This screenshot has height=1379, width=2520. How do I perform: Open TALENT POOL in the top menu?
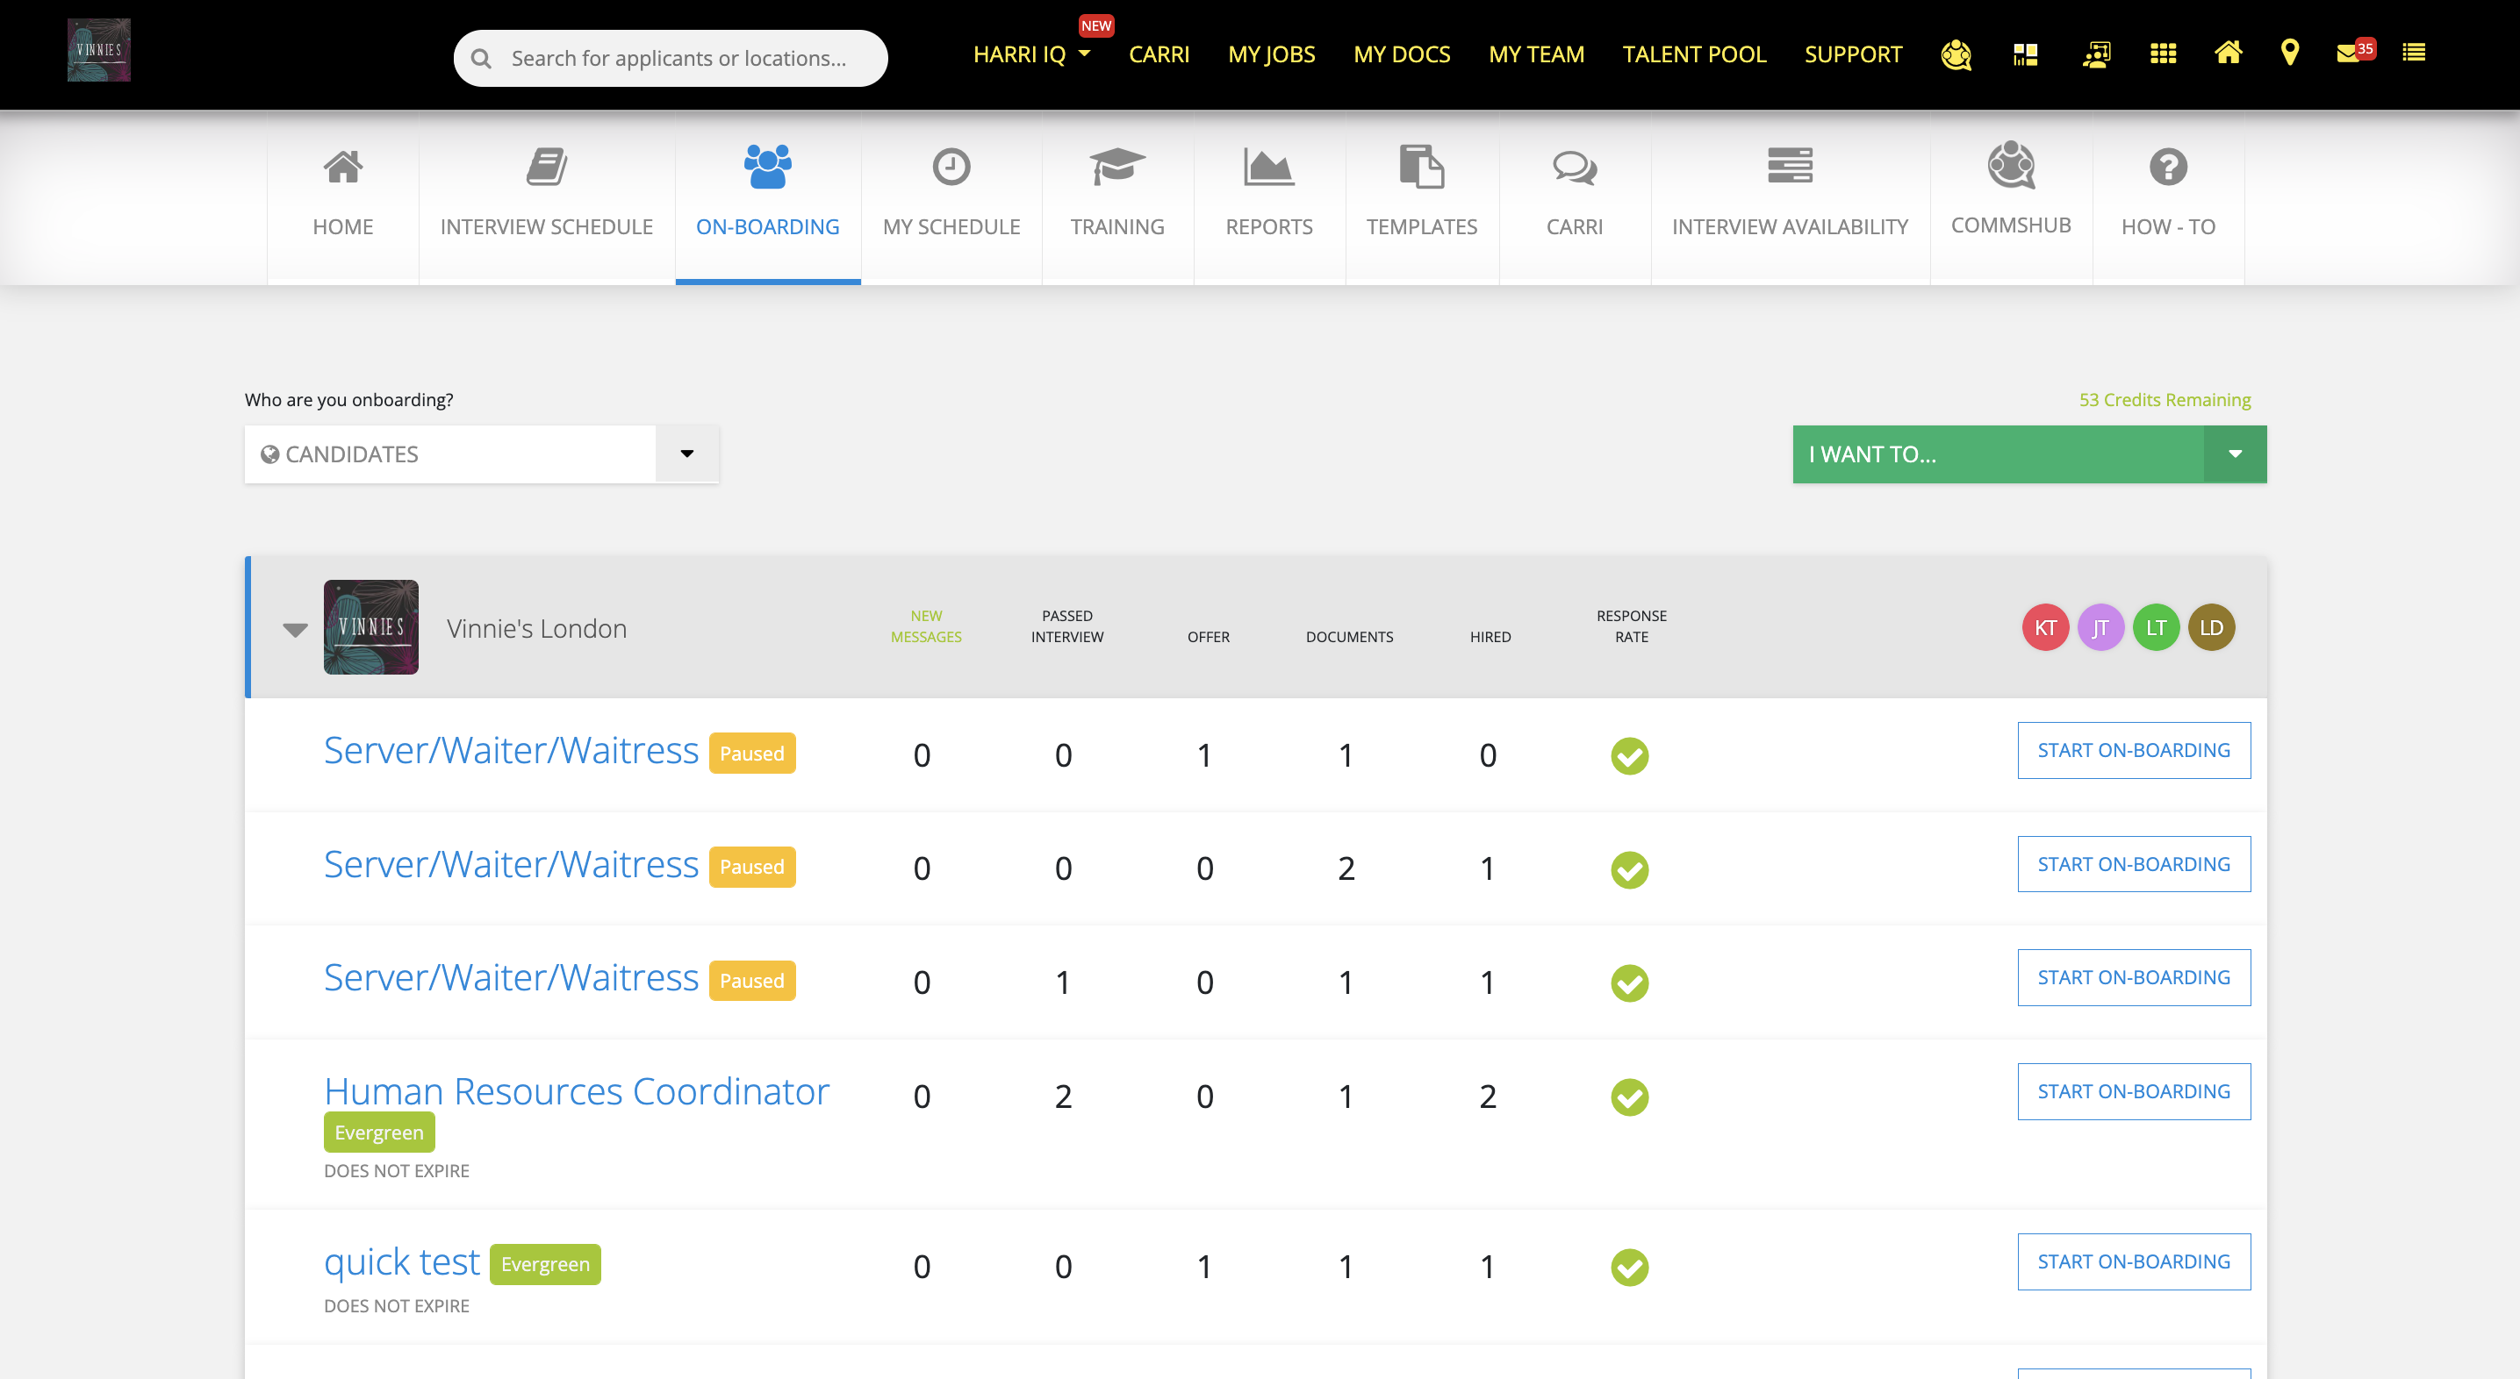[1694, 54]
